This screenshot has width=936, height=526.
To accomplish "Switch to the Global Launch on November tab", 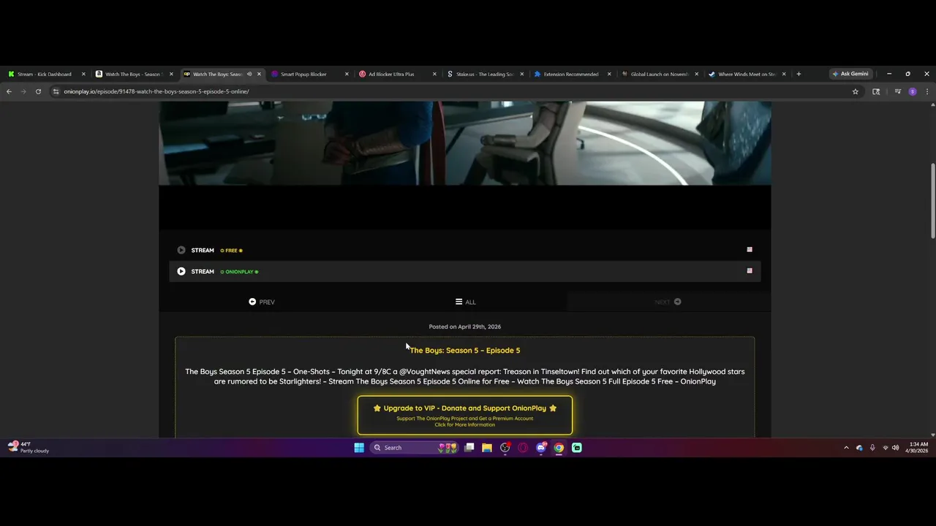I will coord(658,74).
